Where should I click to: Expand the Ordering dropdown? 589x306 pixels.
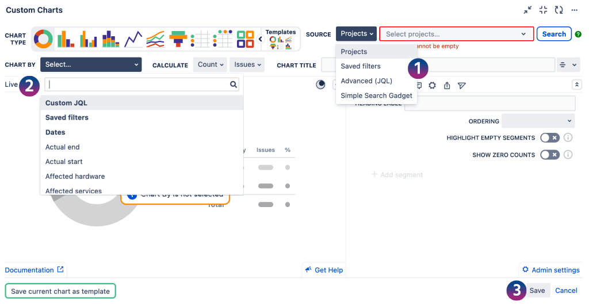[x=538, y=121]
